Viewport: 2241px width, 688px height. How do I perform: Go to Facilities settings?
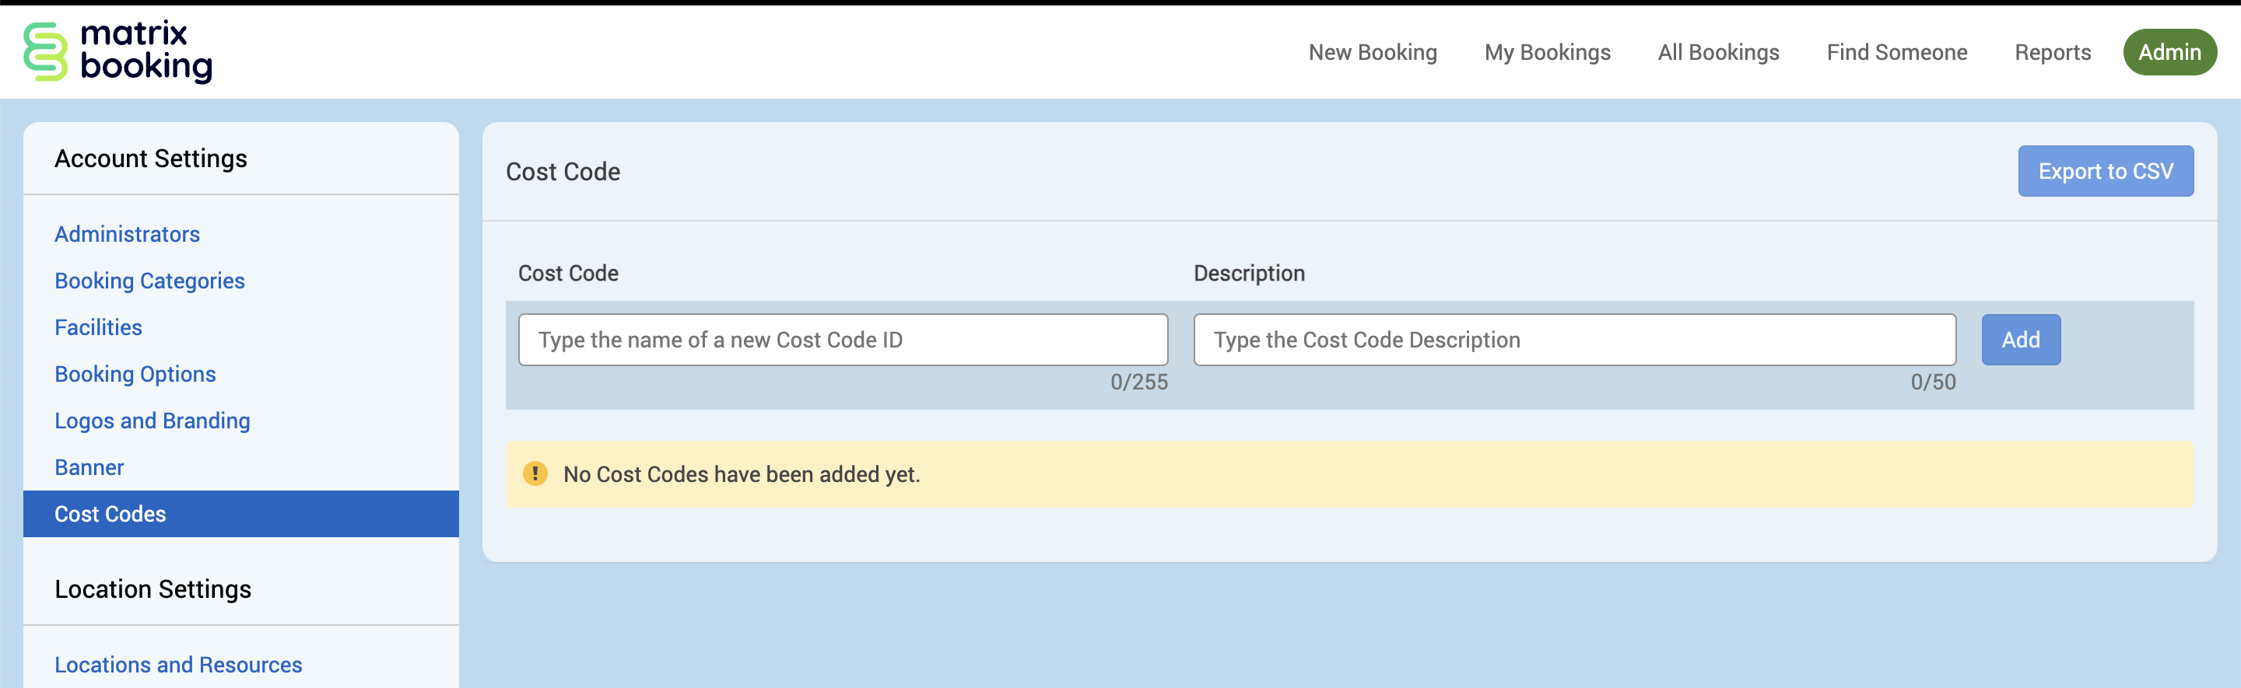98,327
